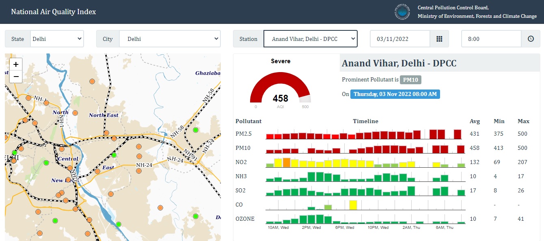Viewport: 544px width, 241px height.
Task: Zoom out on the map using minus button
Action: point(15,76)
